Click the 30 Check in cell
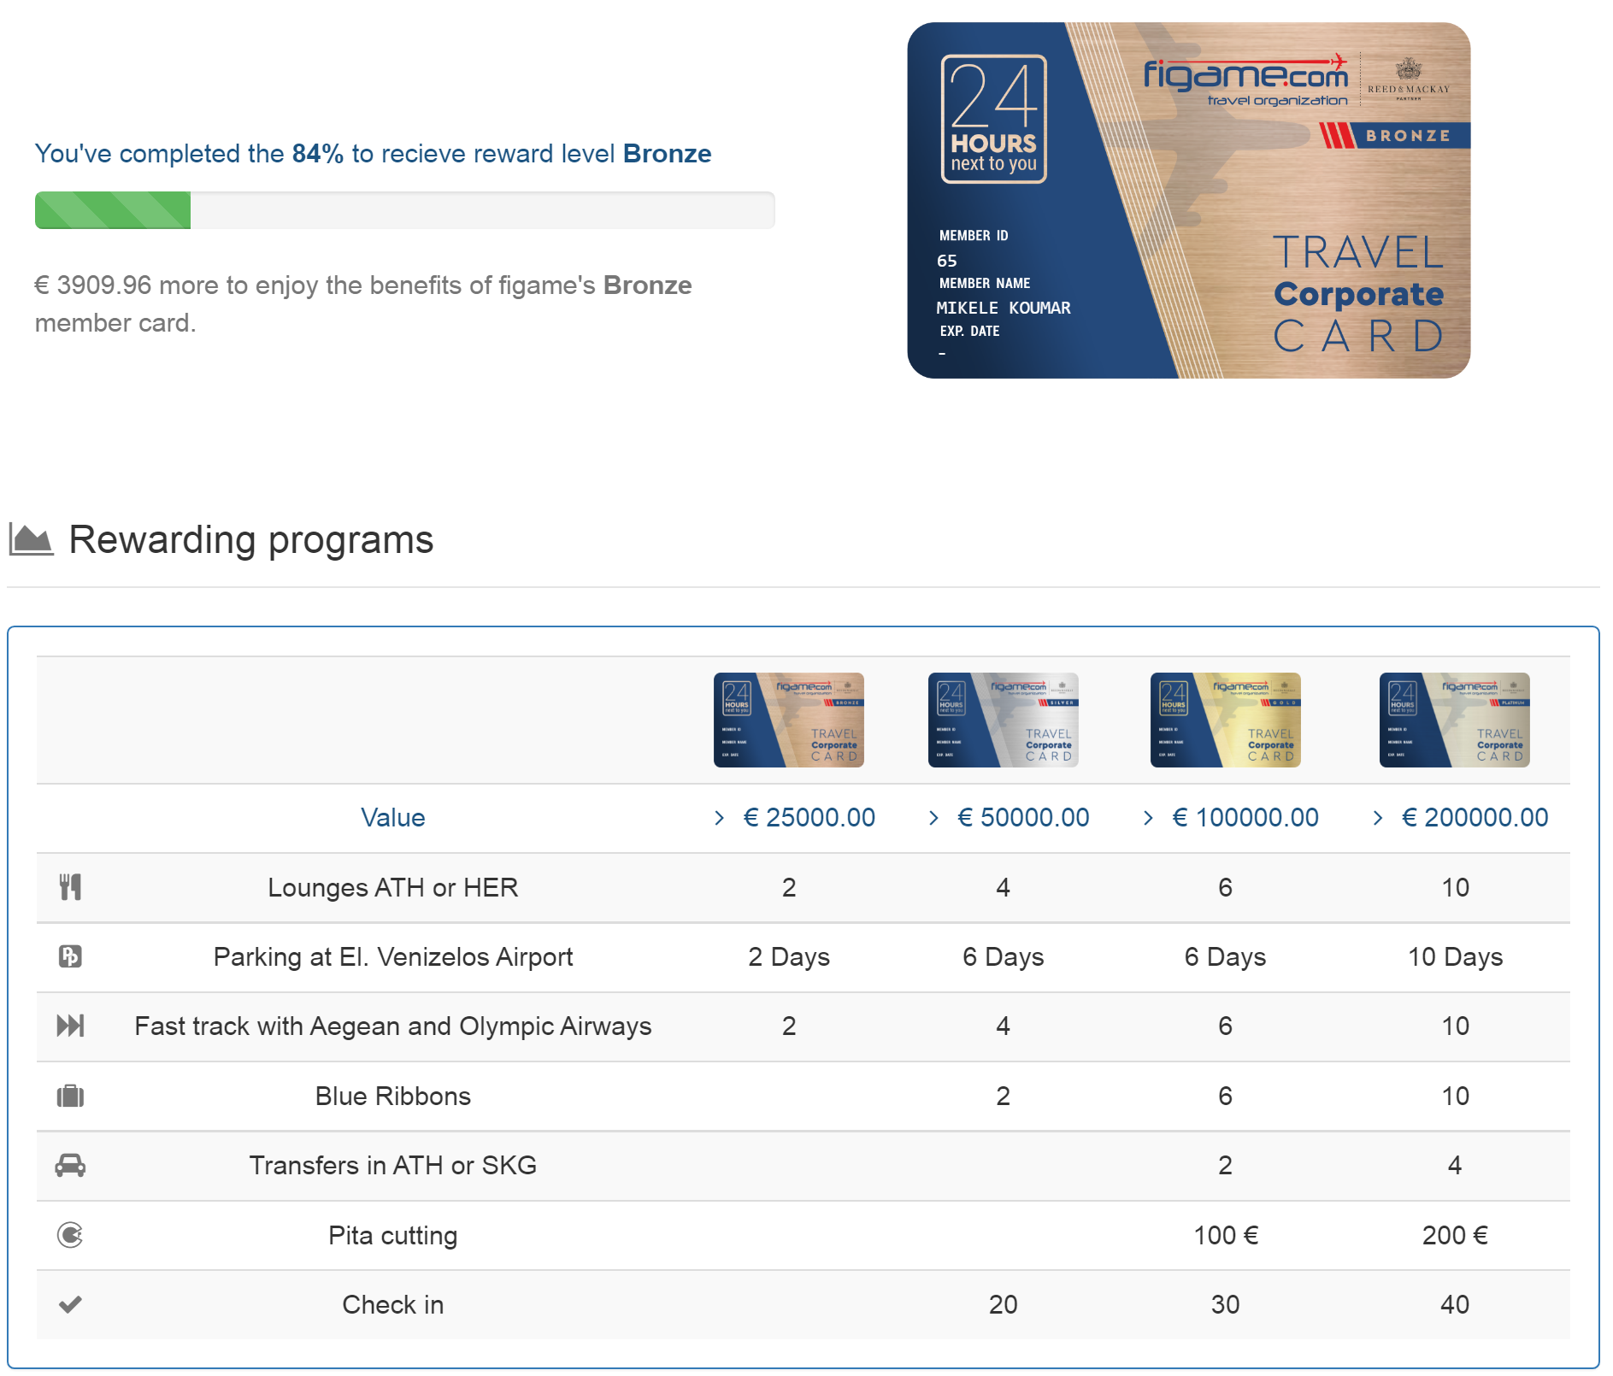Screen dimensions: 1613x1376 click(x=1226, y=1304)
